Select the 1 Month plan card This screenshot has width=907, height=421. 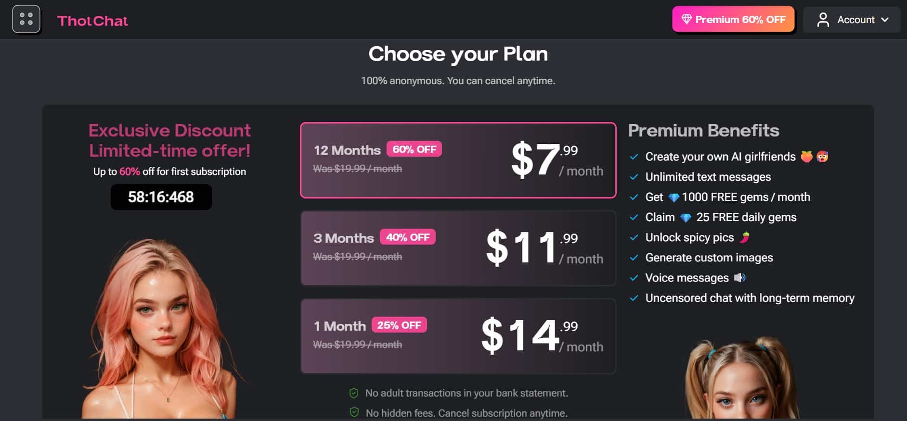458,336
